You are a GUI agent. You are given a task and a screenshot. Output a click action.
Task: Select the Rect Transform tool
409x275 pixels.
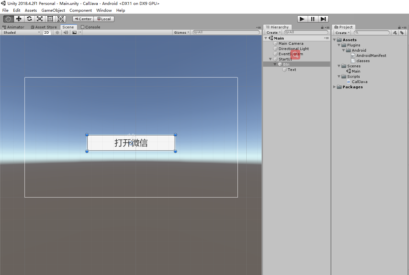[x=50, y=19]
